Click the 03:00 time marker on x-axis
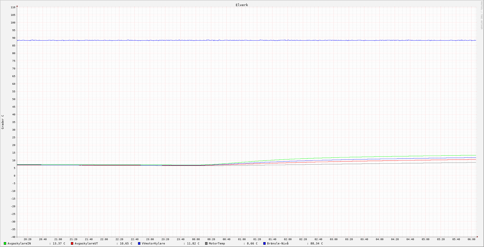This screenshot has width=484, height=247. [333, 239]
